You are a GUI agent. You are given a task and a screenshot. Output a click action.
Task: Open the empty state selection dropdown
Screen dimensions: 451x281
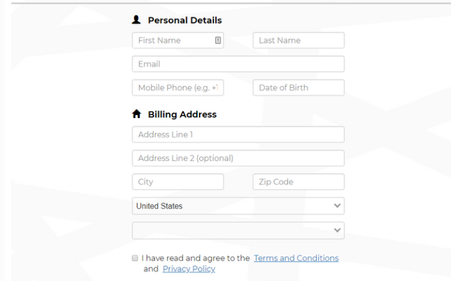pos(238,230)
